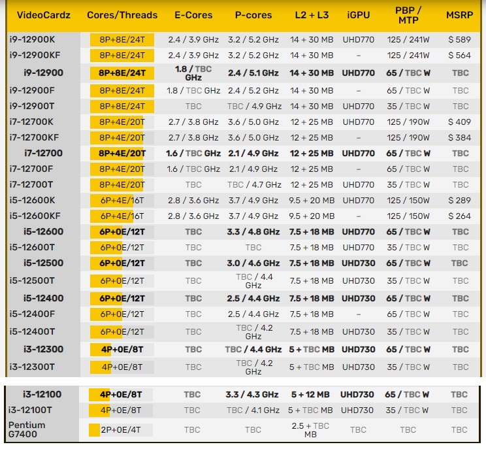The width and height of the screenshot is (486, 451).
Task: Click 3.2 / 5.2 GHz in i9-12900K row
Action: (x=253, y=39)
